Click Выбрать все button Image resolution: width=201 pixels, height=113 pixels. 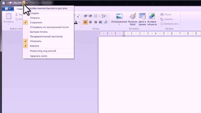pyautogui.click(x=169, y=24)
